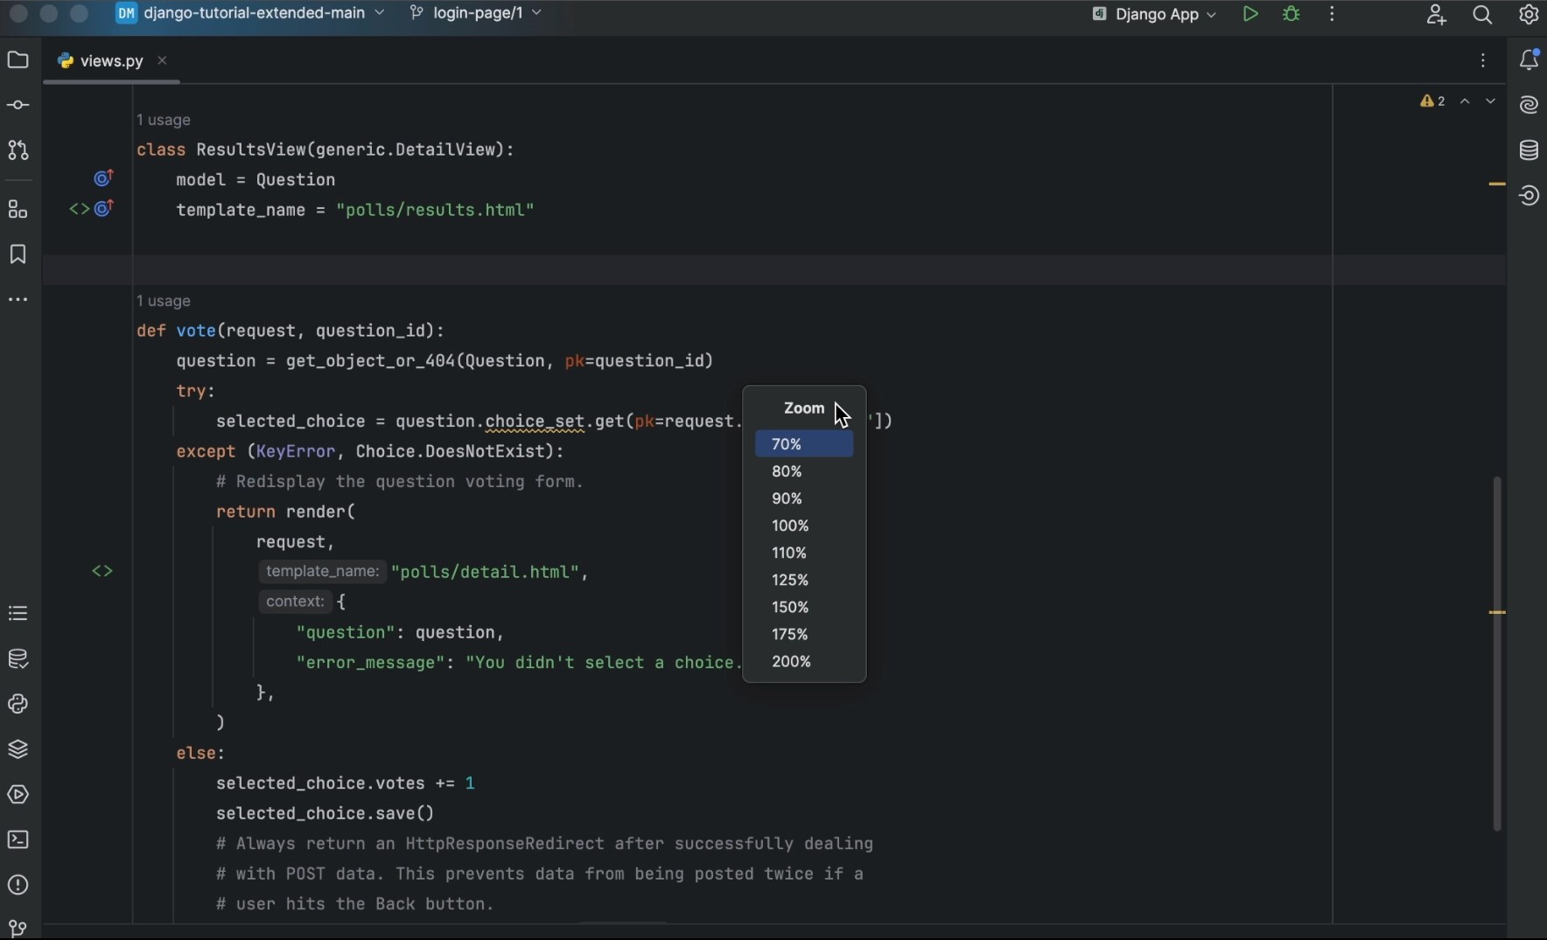
Task: Start debugging the Django App
Action: click(1292, 14)
